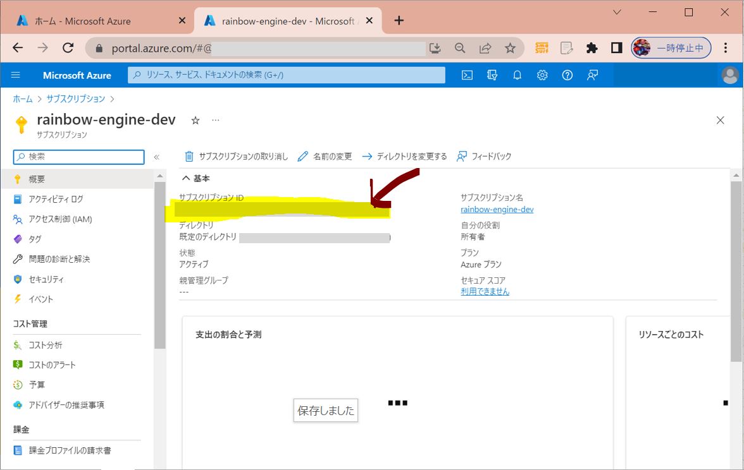Click the 利用できません secure score link
The height and width of the screenshot is (470, 744).
(x=485, y=291)
